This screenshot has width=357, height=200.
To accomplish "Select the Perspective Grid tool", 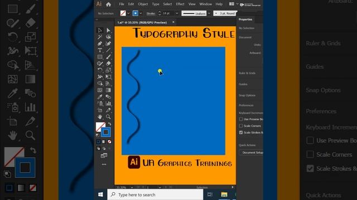I will (108, 84).
